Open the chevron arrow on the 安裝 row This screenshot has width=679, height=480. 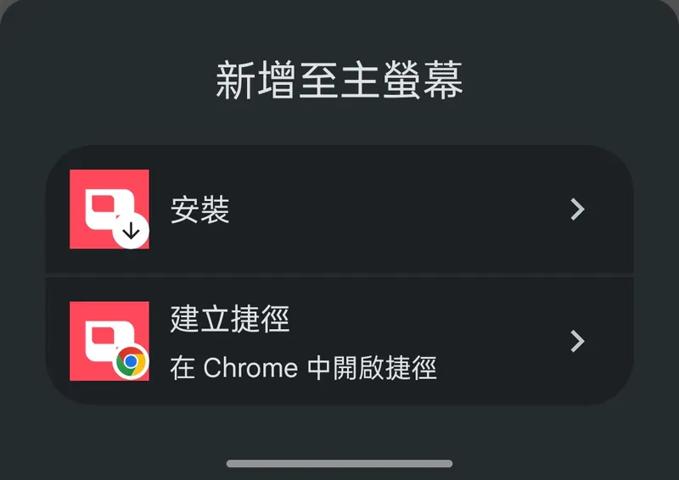pos(578,209)
